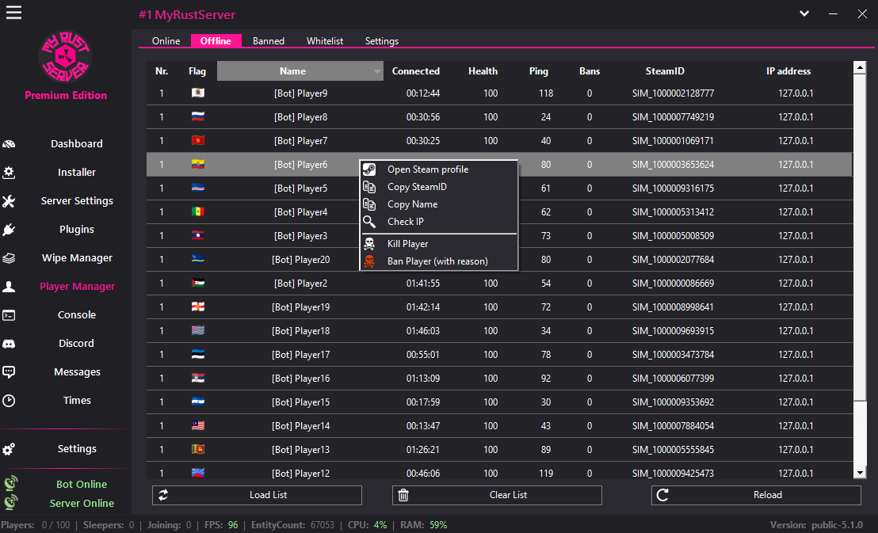Expand the title bar chevron menu
This screenshot has height=533, width=878.
pyautogui.click(x=804, y=13)
